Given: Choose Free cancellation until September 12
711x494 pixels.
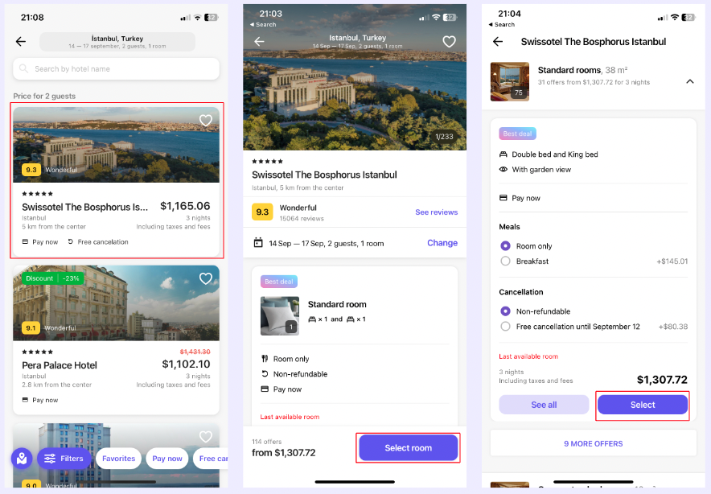Looking at the screenshot, I should pos(505,327).
